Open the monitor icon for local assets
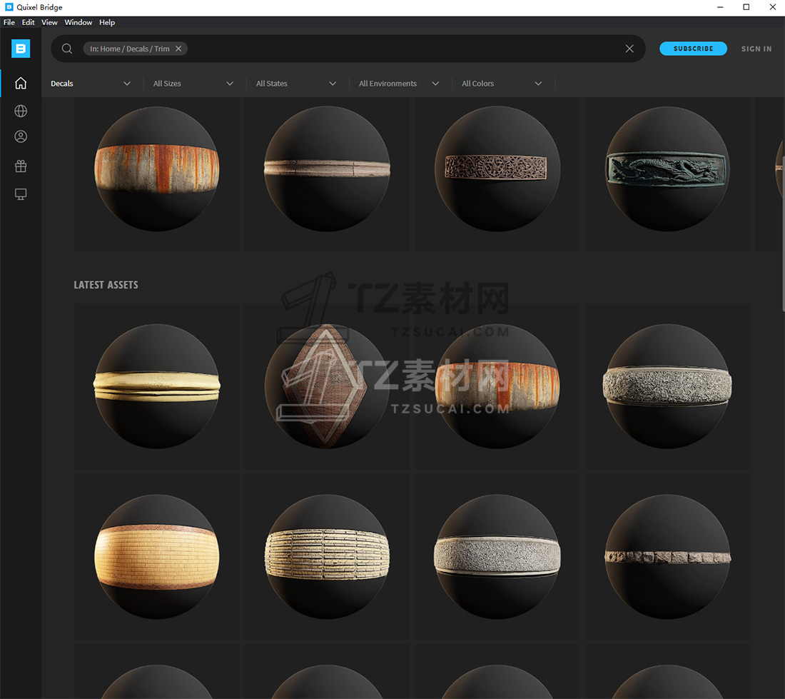This screenshot has width=785, height=699. pyautogui.click(x=21, y=193)
